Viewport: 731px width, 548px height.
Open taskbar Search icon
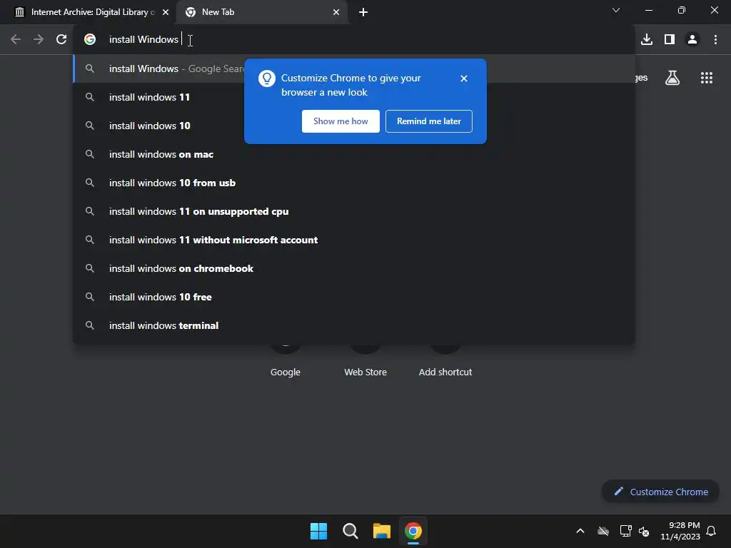point(350,531)
